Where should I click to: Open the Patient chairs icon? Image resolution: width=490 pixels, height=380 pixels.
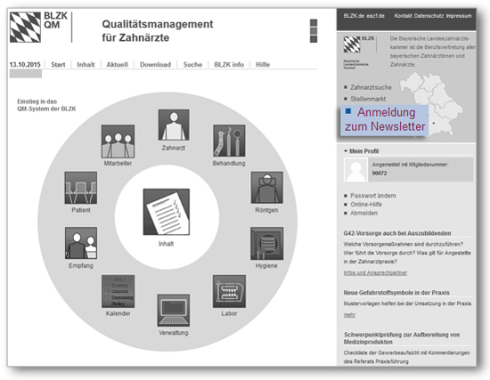pyautogui.click(x=80, y=188)
